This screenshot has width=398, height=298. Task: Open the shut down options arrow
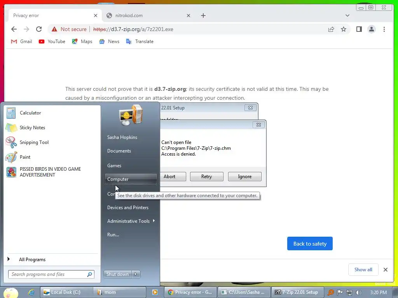pyautogui.click(x=136, y=274)
